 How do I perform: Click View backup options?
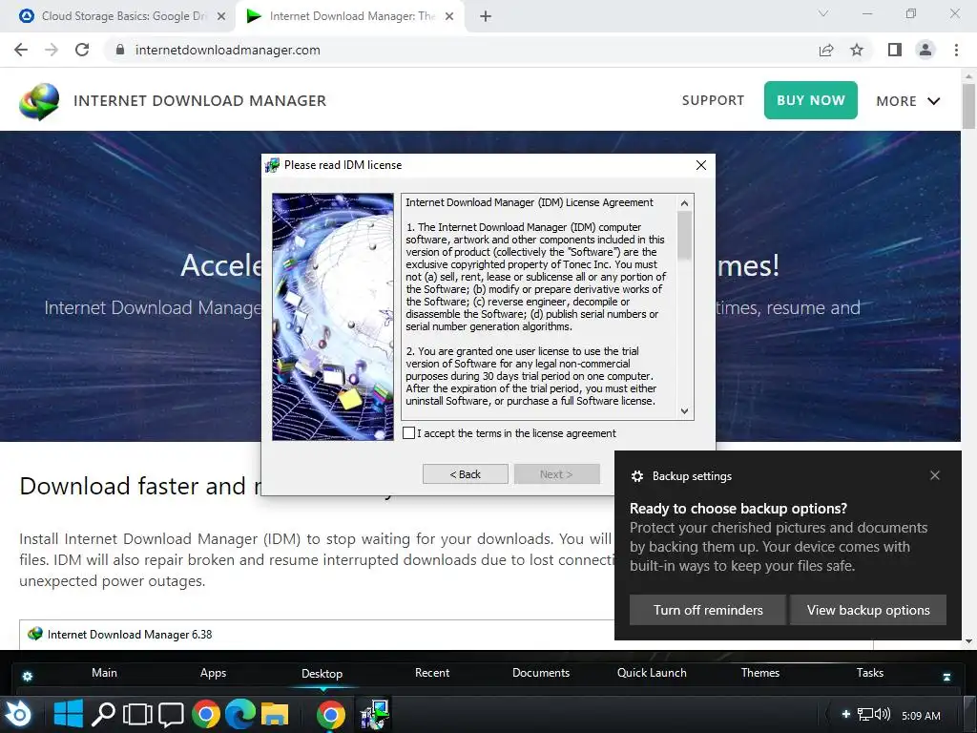click(868, 610)
